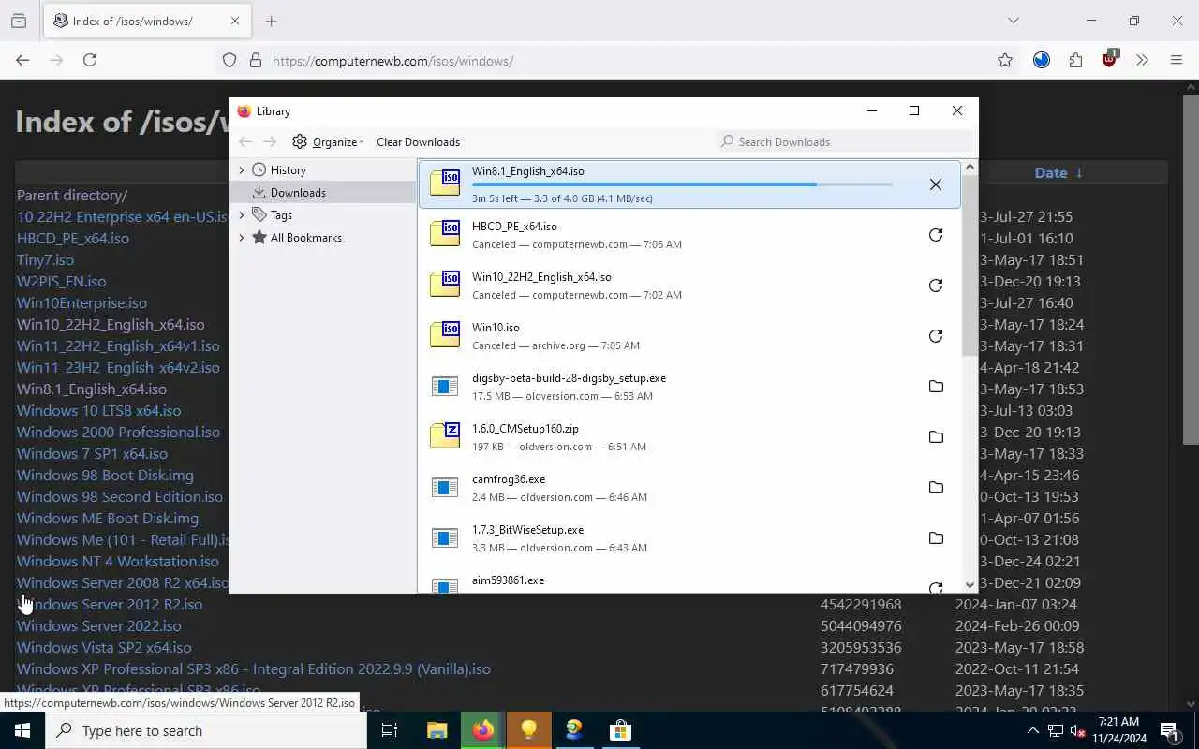Open the List all tabs dropdown
Screen dimensions: 1199x749
1013,21
